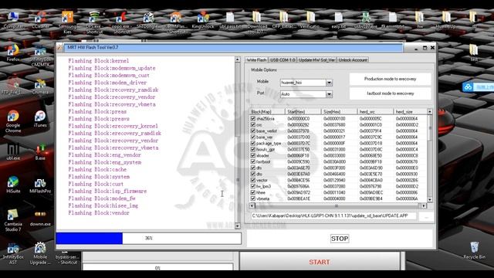Uncheck the crc block checkbox
This screenshot has width=494, height=278.
[x=252, y=125]
